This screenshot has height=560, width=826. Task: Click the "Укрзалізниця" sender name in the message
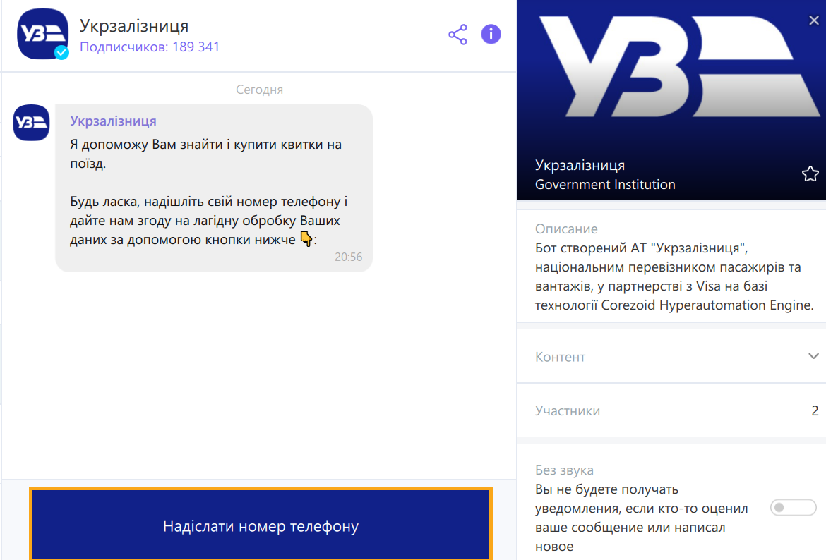[x=114, y=121]
